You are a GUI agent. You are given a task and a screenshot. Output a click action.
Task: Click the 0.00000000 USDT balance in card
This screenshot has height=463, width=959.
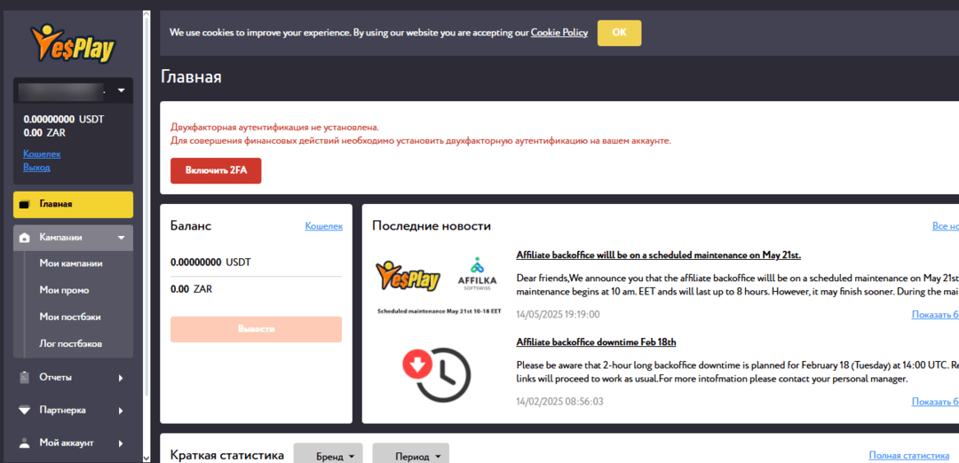point(210,262)
